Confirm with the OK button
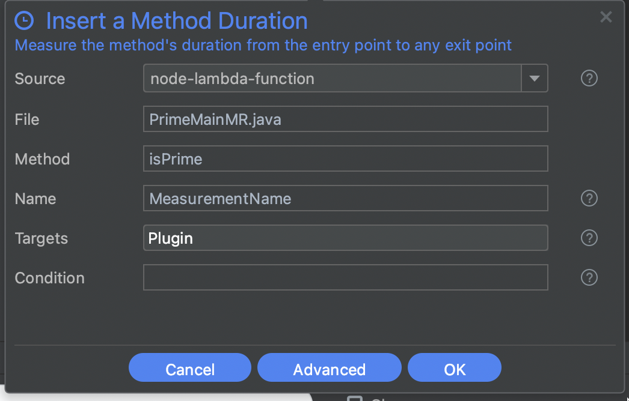 tap(455, 369)
